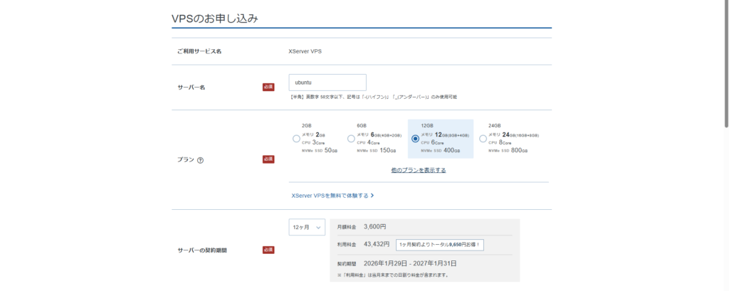Open the 12ヶ月 contract period dropdown
This screenshot has width=729, height=291.
[307, 227]
